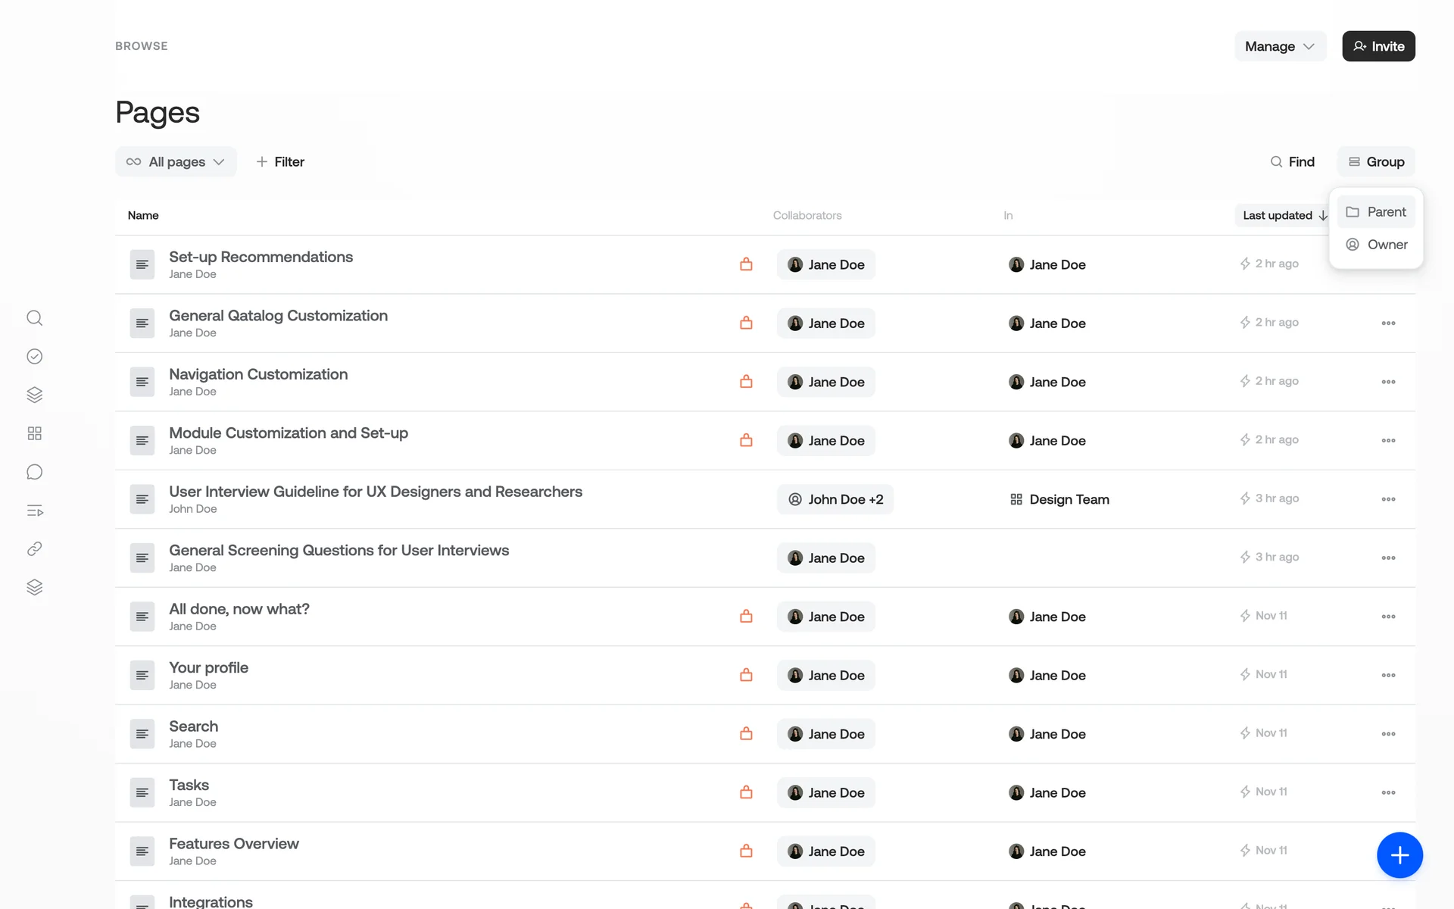Open more options for Navigation Customization row
This screenshot has height=909, width=1454.
(x=1387, y=382)
